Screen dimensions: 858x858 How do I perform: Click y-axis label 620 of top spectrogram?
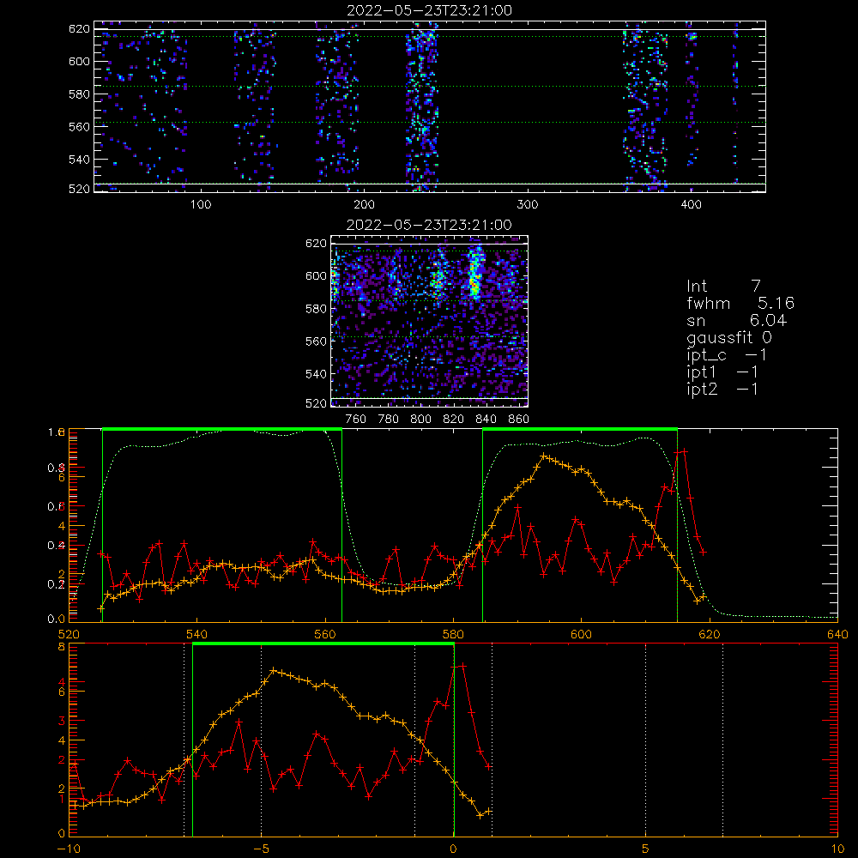pyautogui.click(x=79, y=28)
